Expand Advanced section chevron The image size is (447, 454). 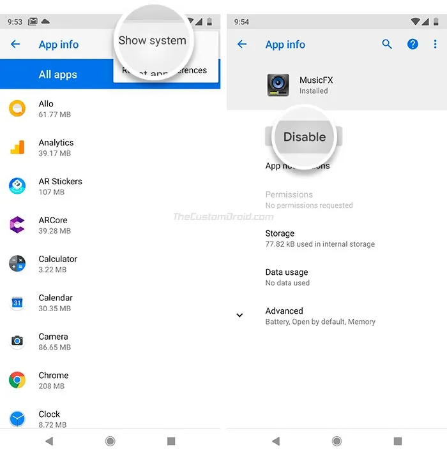click(x=239, y=315)
